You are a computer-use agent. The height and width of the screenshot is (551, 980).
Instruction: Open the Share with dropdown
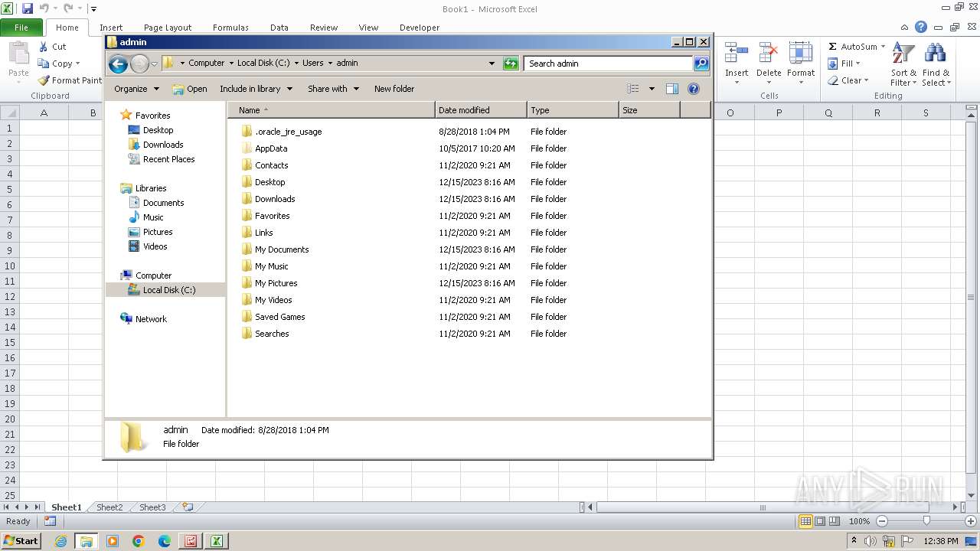(x=333, y=89)
